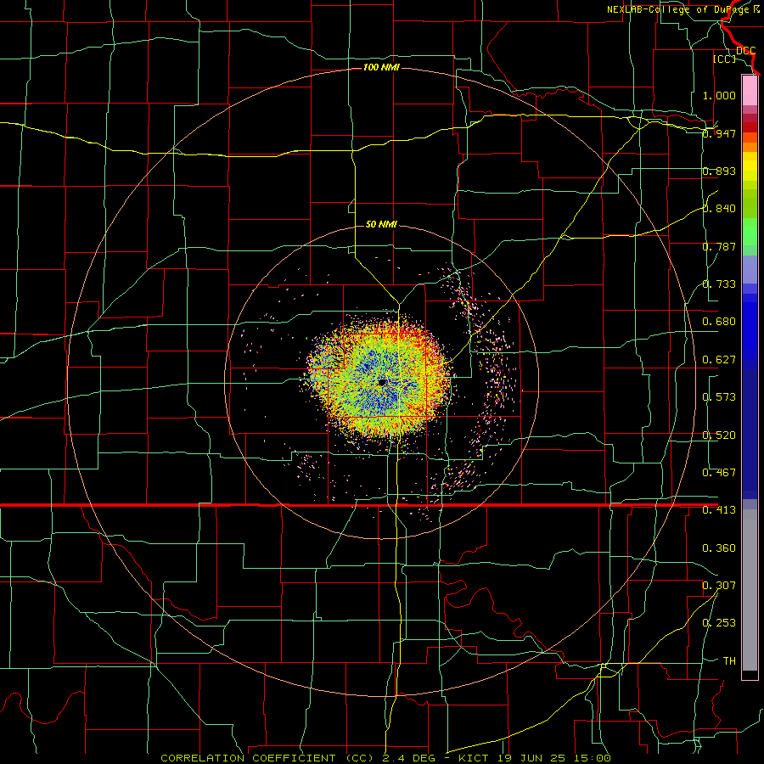Select the 0.520 scale value
The width and height of the screenshot is (764, 764).
(x=719, y=435)
